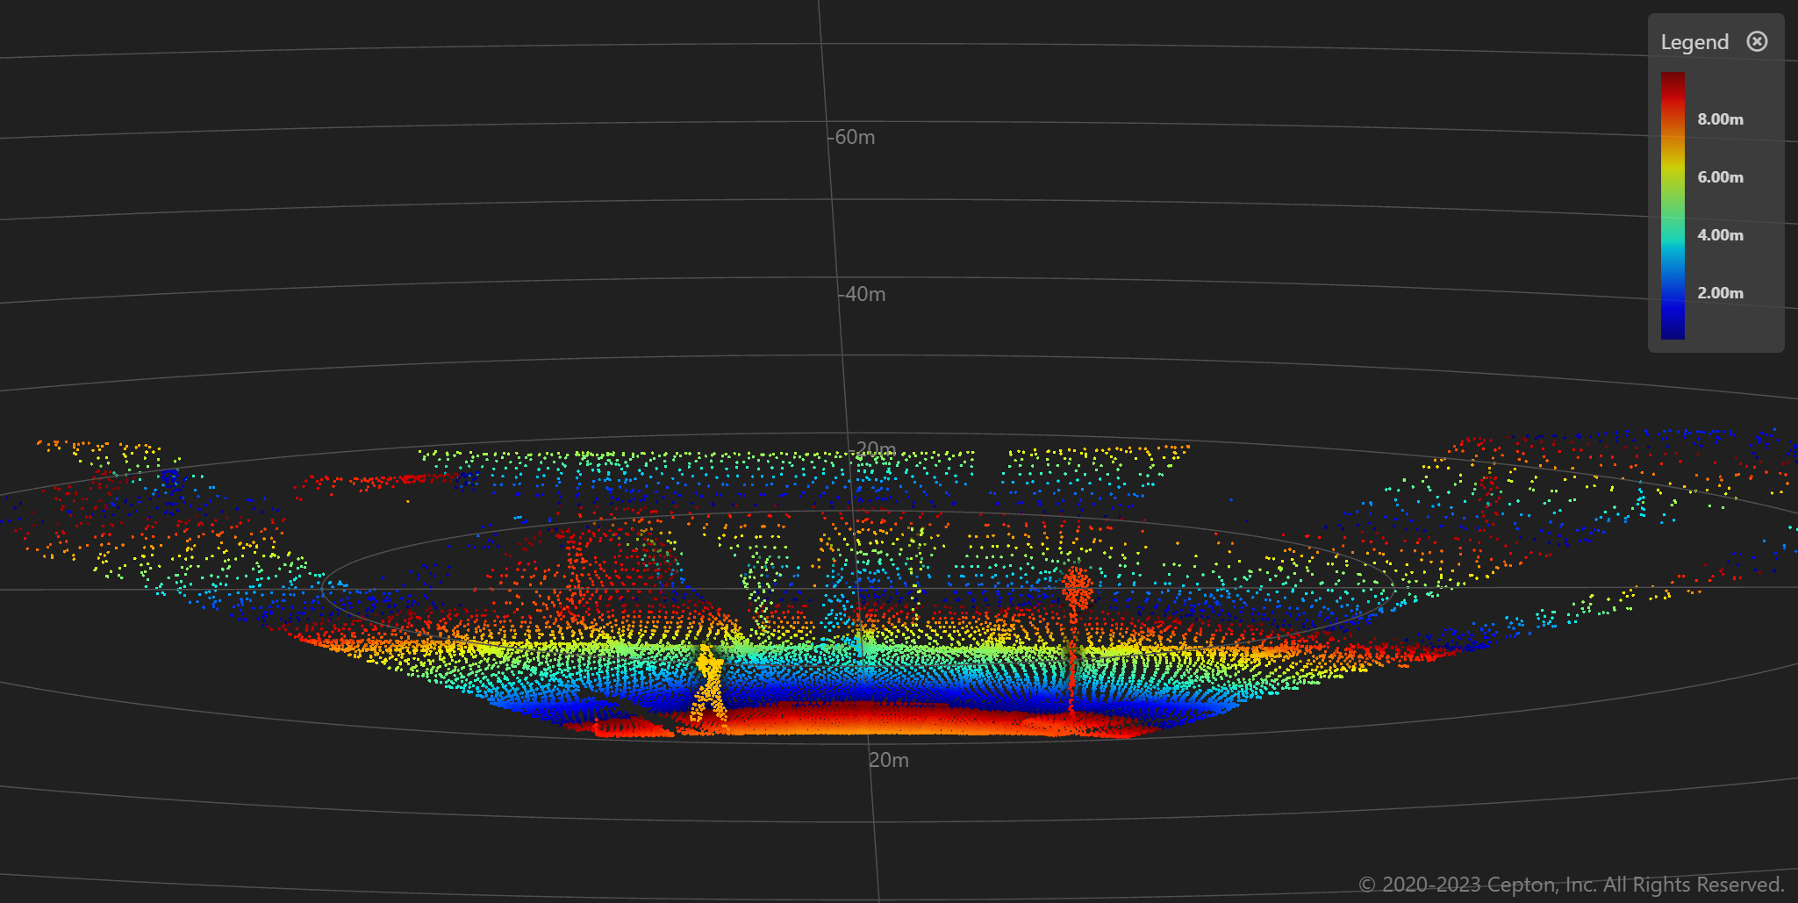Image resolution: width=1798 pixels, height=903 pixels.
Task: Close the Legend panel
Action: click(x=1757, y=41)
